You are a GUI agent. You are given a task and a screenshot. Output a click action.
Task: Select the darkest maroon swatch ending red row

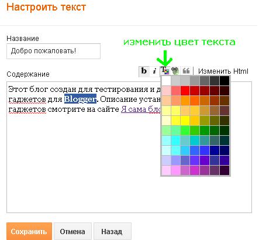[224, 91]
